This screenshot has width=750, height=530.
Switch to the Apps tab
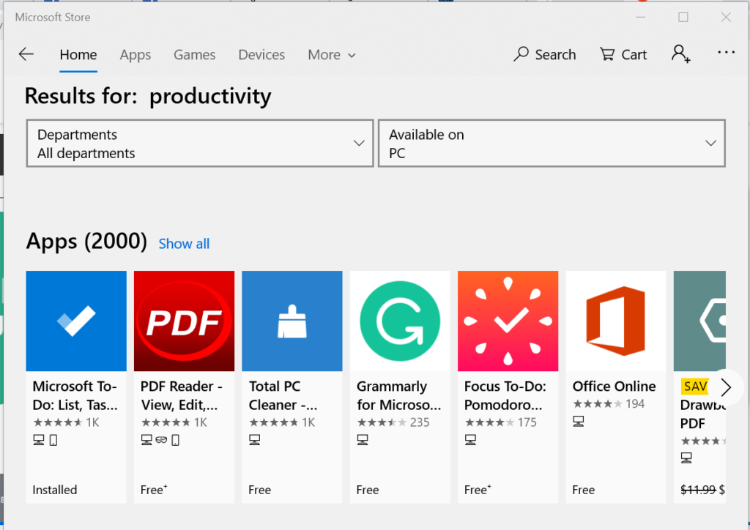click(135, 55)
